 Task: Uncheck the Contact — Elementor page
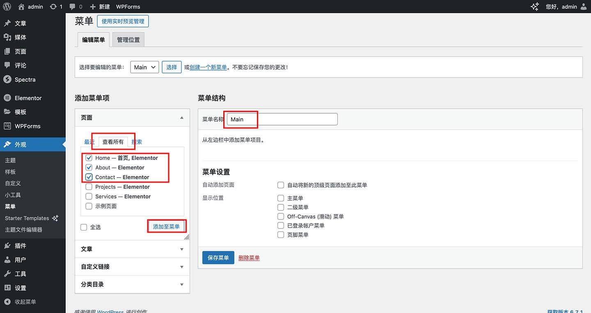coord(89,177)
